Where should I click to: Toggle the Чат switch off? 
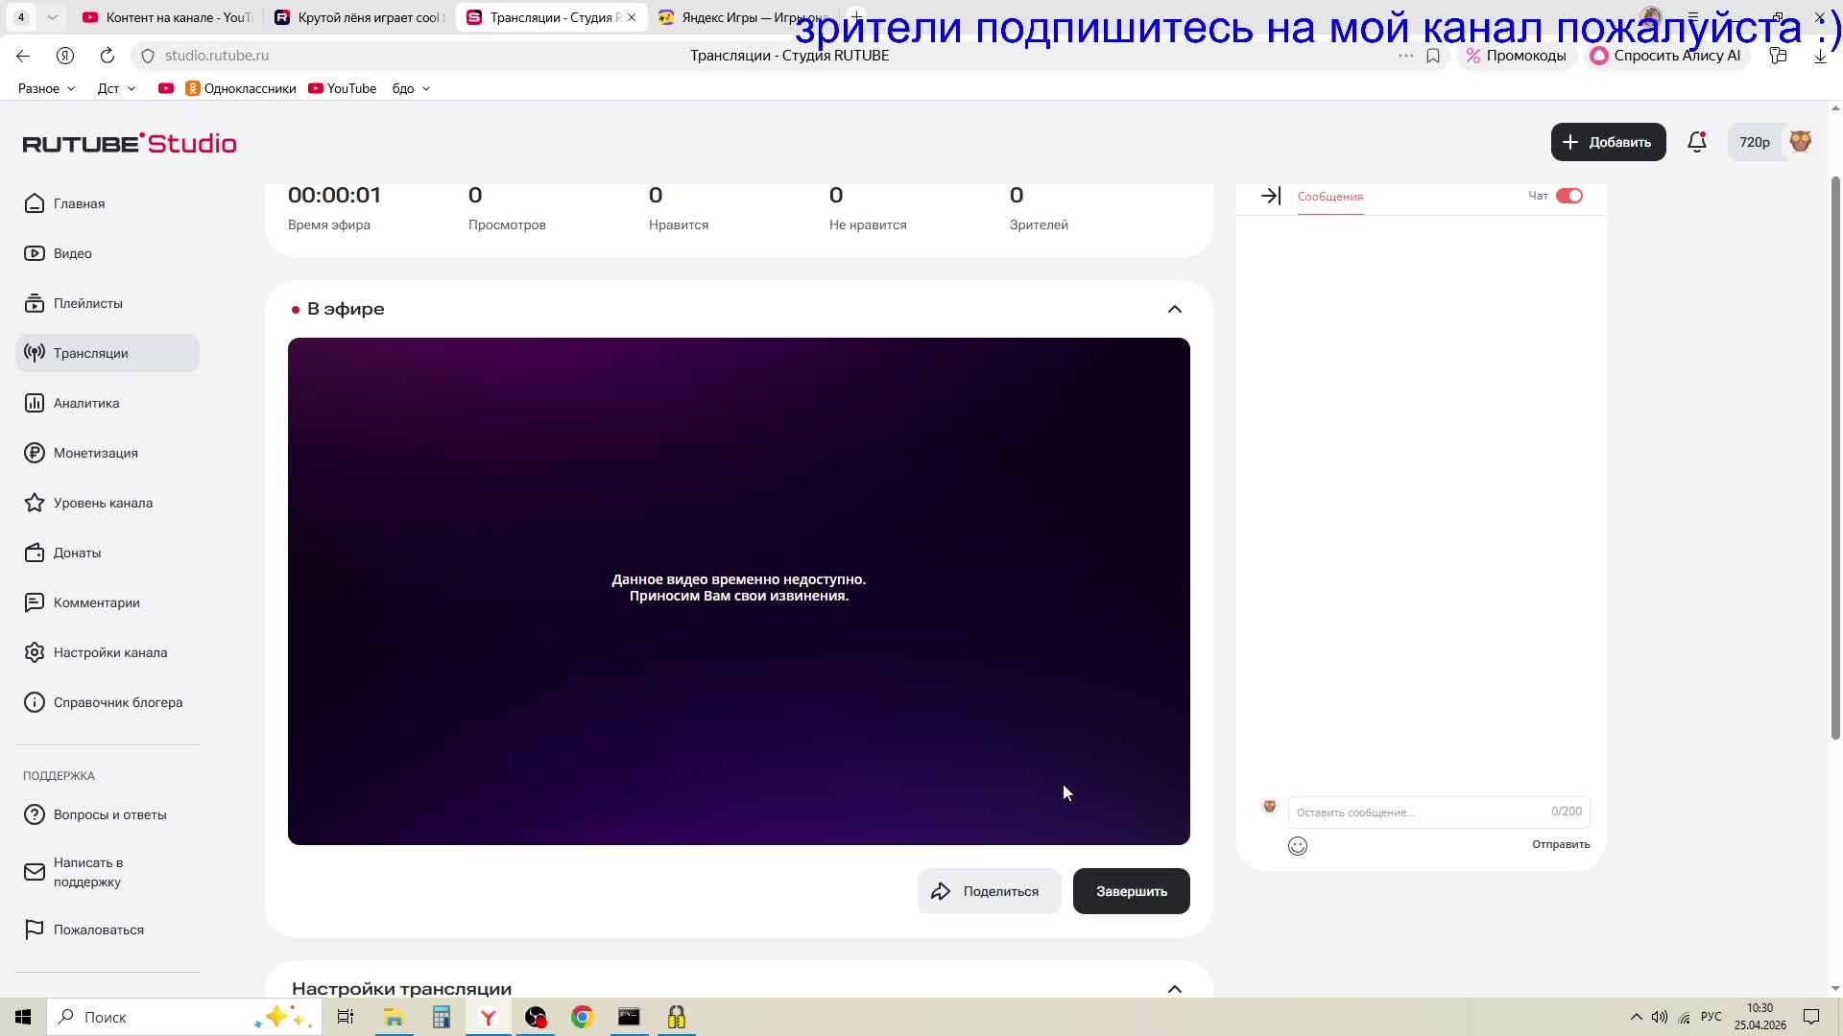click(1570, 195)
